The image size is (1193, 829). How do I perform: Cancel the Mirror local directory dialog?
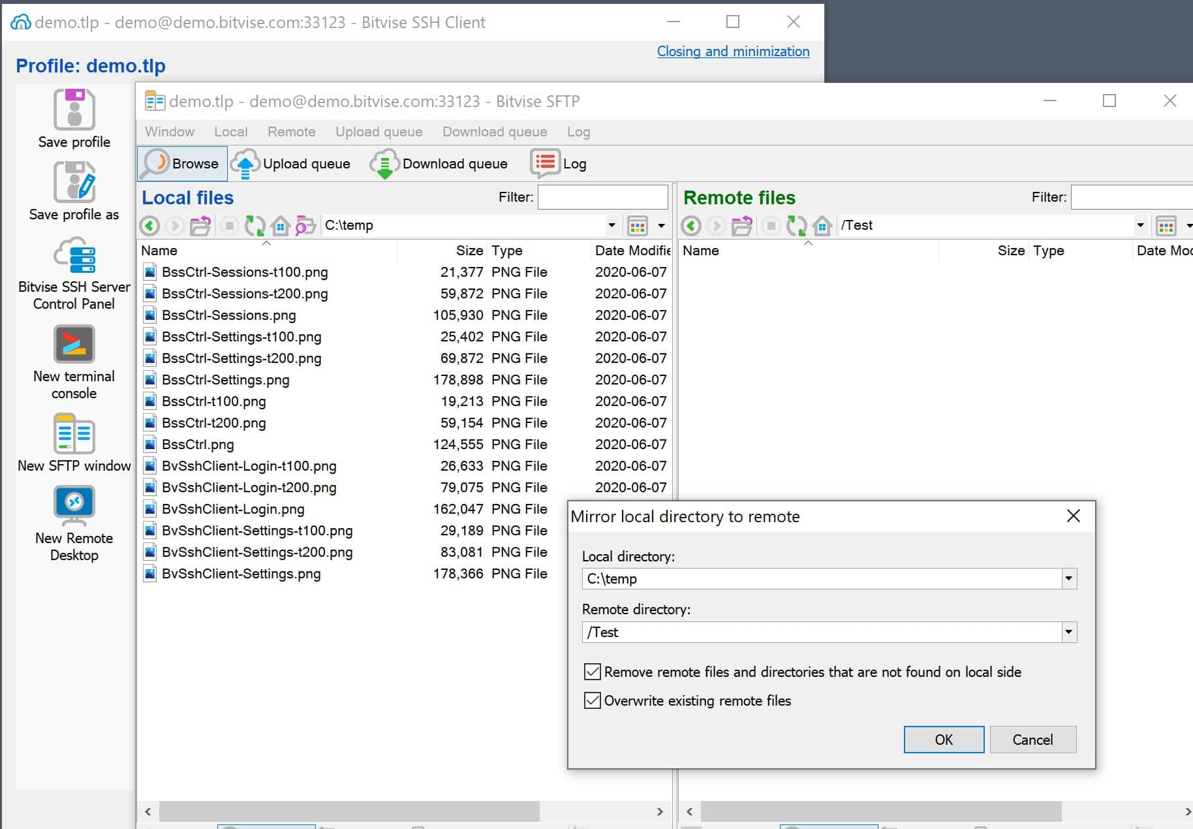(x=1032, y=740)
